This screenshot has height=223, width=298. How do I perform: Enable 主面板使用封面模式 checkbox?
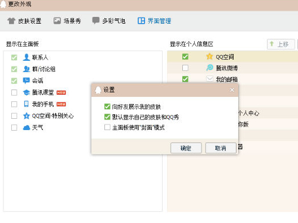coord(107,127)
